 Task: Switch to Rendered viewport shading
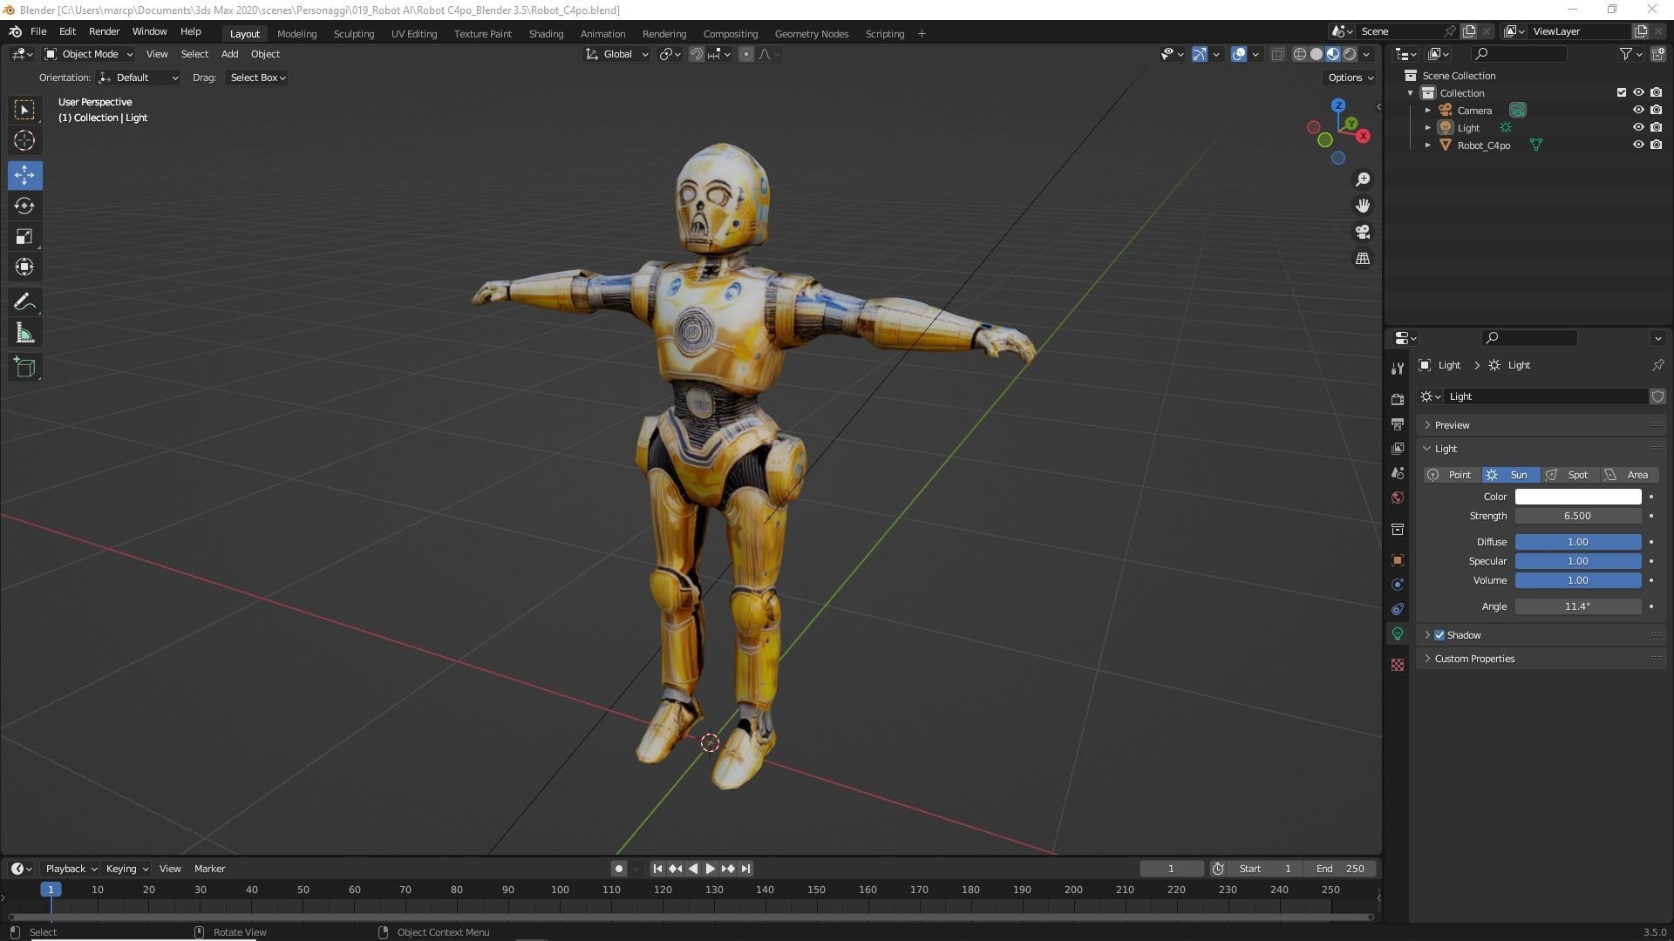tap(1350, 54)
